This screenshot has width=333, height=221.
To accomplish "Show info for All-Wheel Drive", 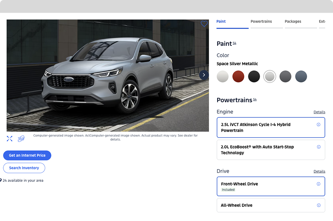I will 319,205.
